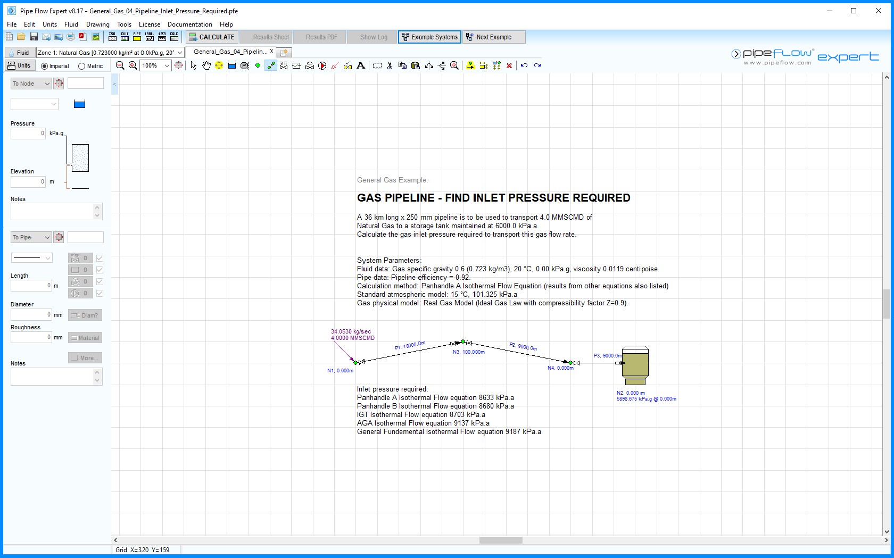Click the scissors cut icon

coord(390,65)
